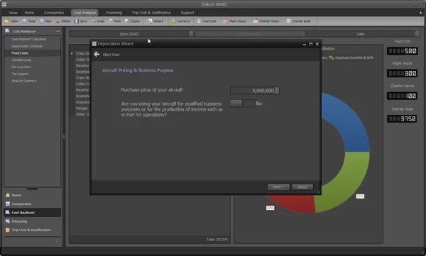Open the Support ribbon tab
Image resolution: width=426 pixels, height=256 pixels.
pos(187,13)
